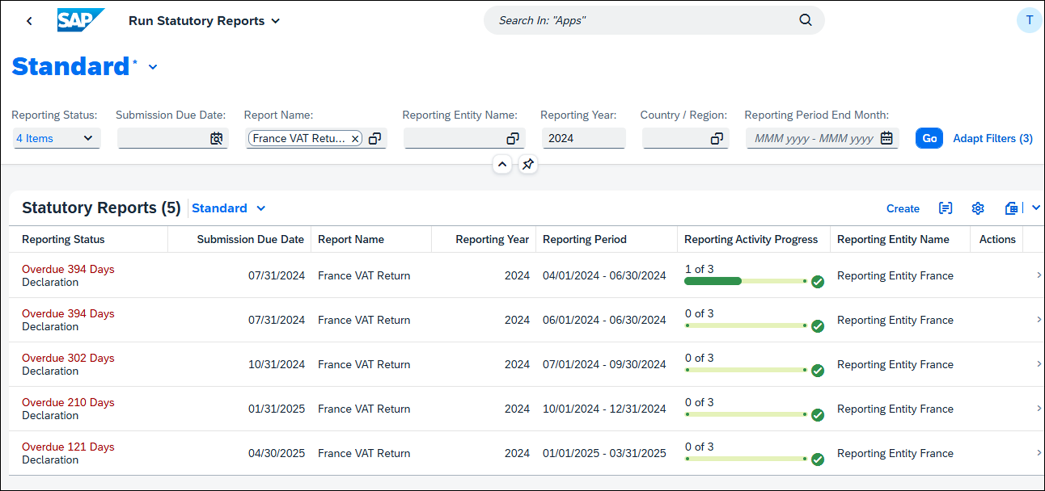Viewport: 1045px width, 491px height.
Task: Click the export to spreadsheet icon
Action: click(1011, 208)
